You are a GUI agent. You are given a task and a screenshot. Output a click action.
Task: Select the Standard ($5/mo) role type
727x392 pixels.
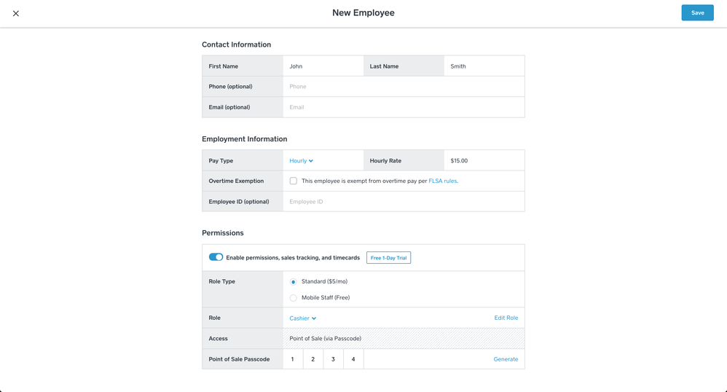[294, 282]
